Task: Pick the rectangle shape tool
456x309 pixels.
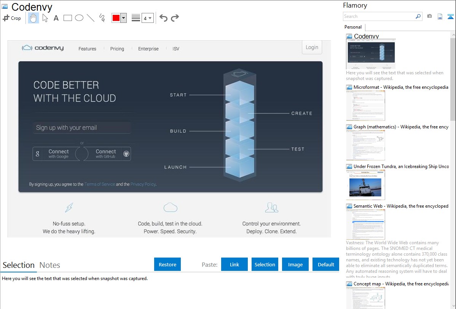Action: click(x=68, y=18)
